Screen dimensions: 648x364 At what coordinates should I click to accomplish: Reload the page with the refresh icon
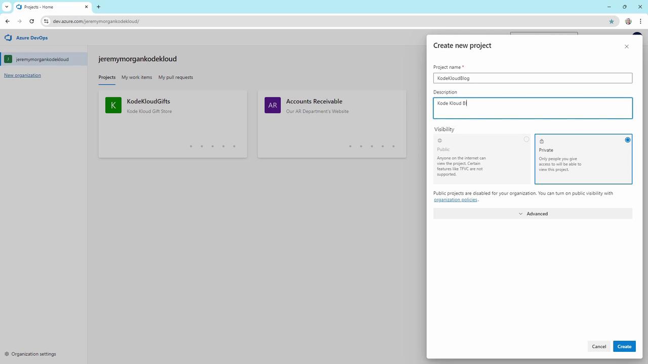point(32,21)
